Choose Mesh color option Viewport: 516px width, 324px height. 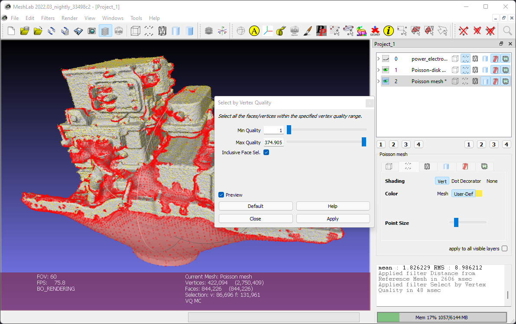point(442,194)
